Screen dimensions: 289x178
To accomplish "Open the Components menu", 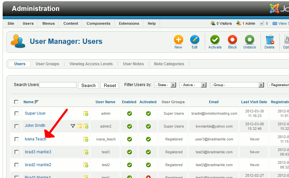I will [x=98, y=23].
